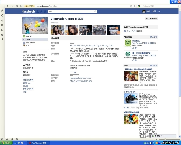Open Google search engine dropdown

141,6
